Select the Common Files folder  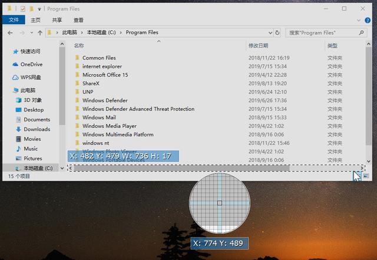pyautogui.click(x=99, y=58)
